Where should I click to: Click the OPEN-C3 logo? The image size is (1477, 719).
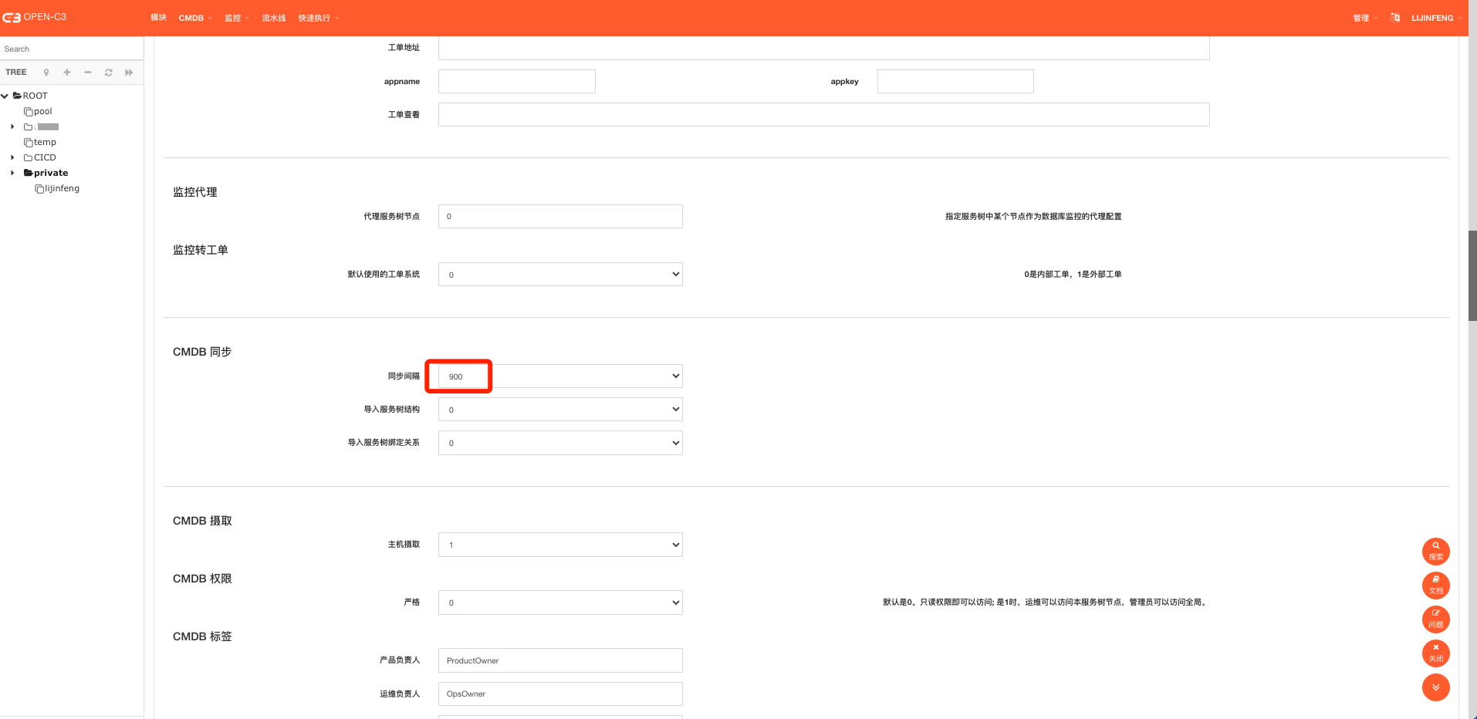(35, 17)
